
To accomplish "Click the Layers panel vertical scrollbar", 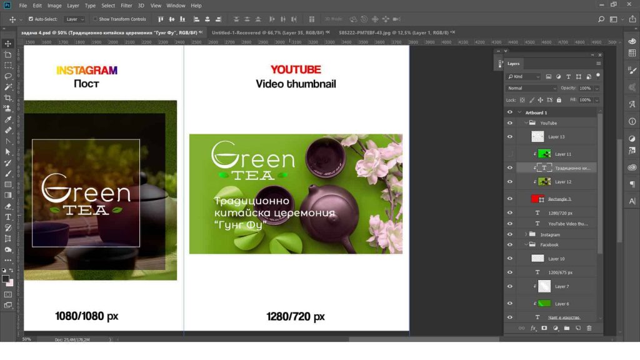I will [599, 183].
